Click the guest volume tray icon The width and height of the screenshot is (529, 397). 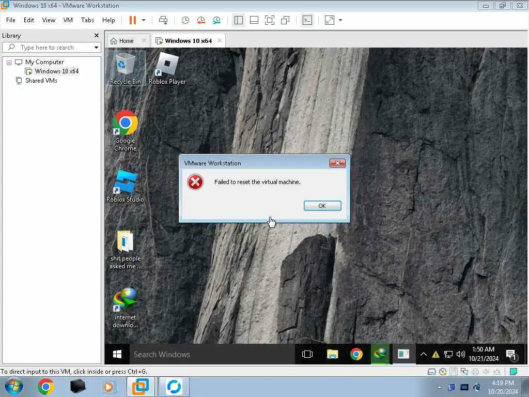pos(460,355)
